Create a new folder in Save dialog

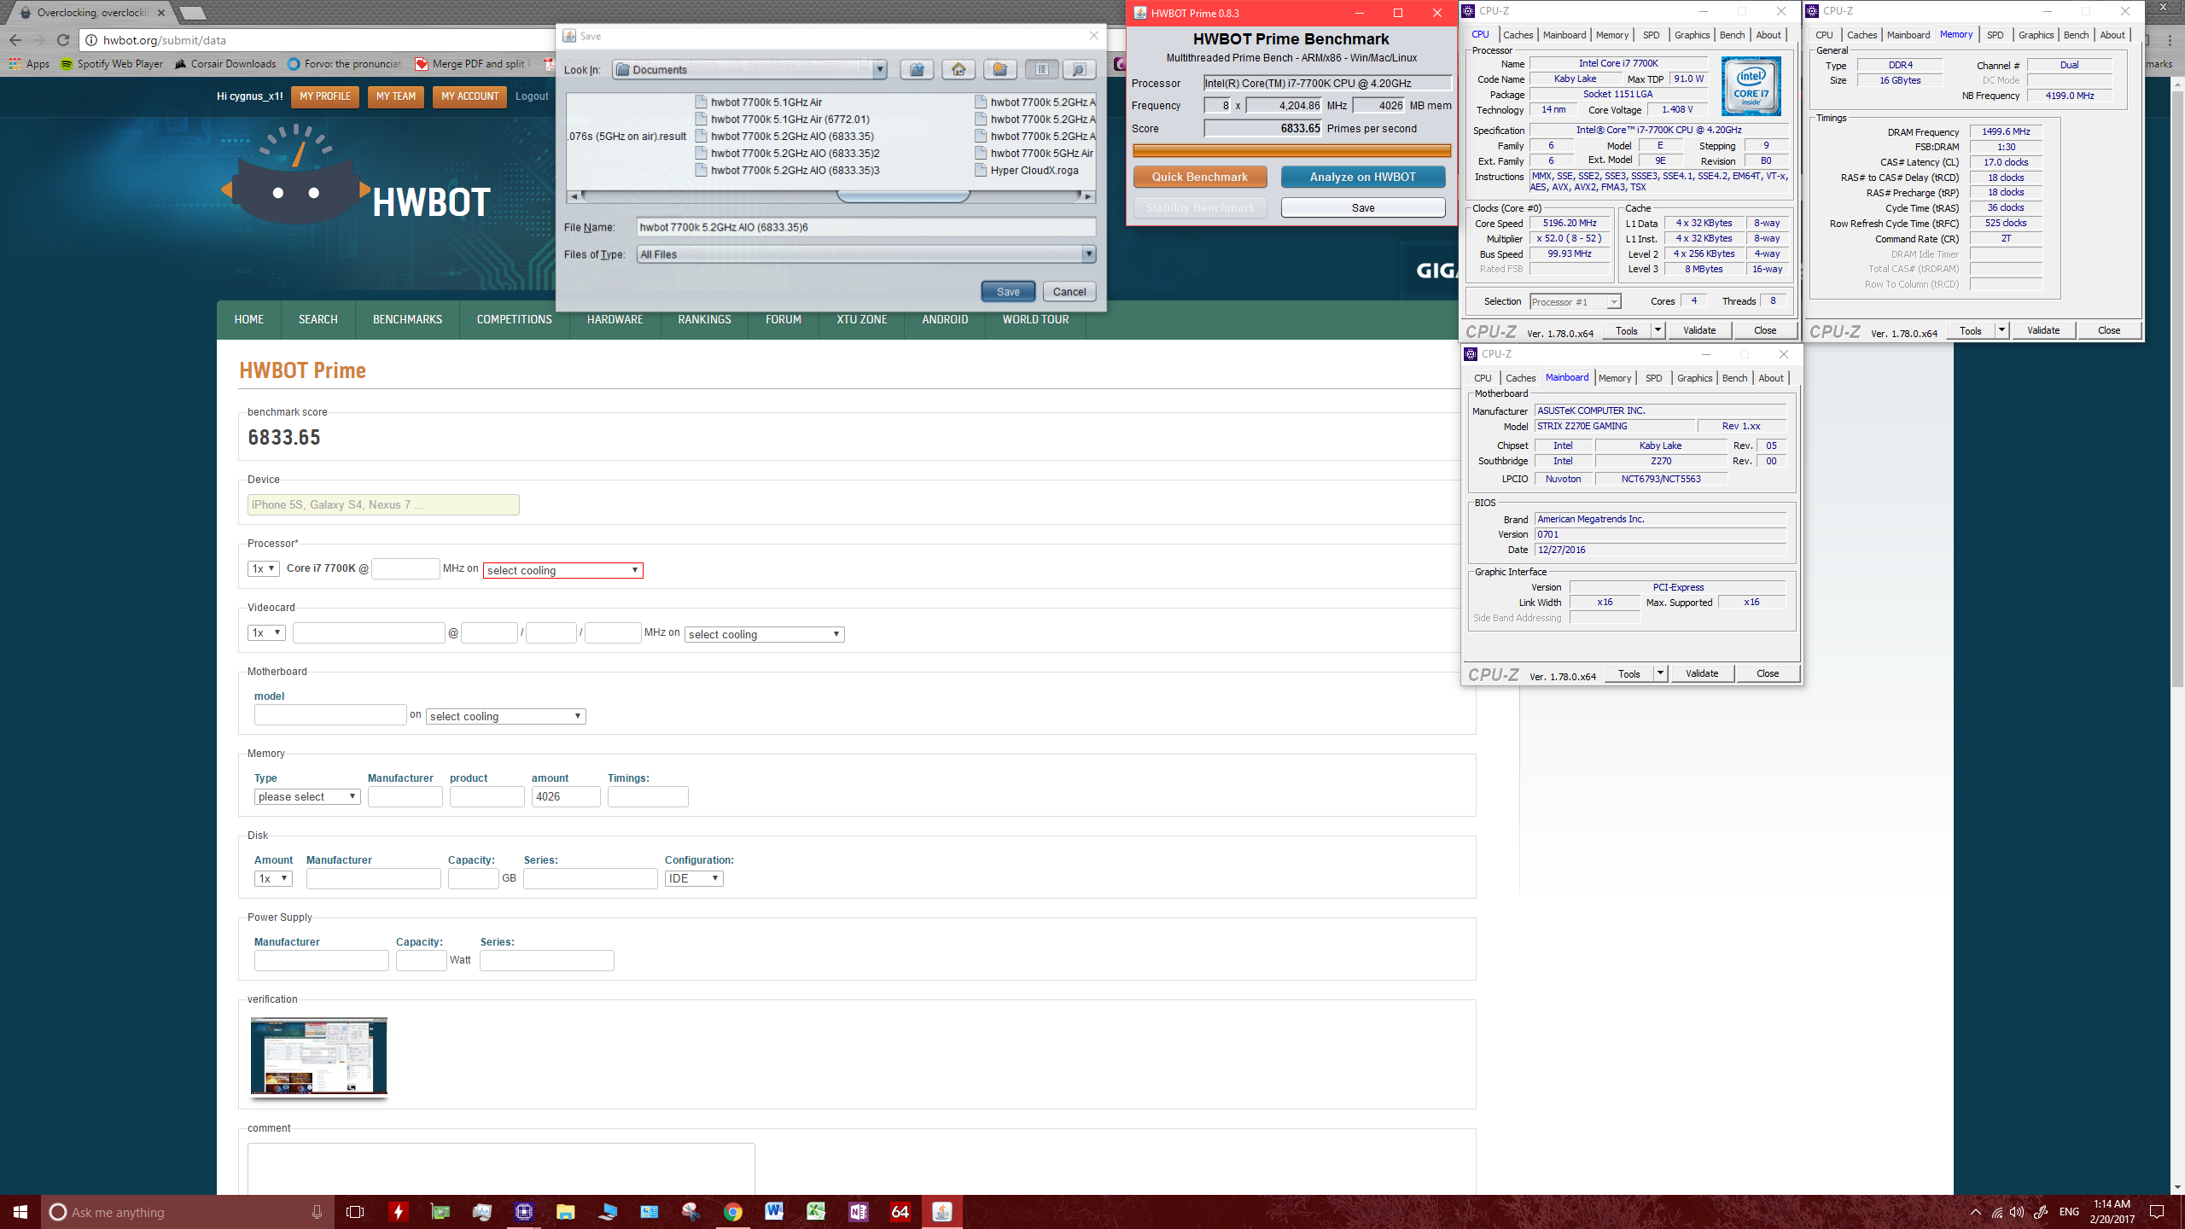[x=999, y=69]
